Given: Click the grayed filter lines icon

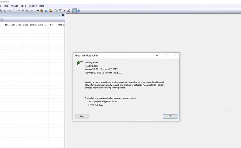Looking at the screenshot, I should (13, 11).
